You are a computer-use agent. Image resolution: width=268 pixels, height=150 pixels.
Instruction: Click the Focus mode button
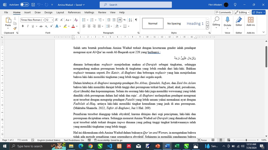(202, 140)
